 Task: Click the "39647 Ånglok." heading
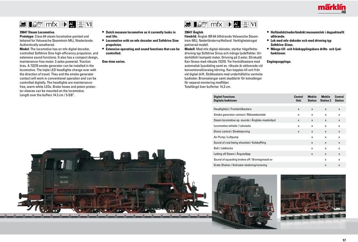(194, 32)
